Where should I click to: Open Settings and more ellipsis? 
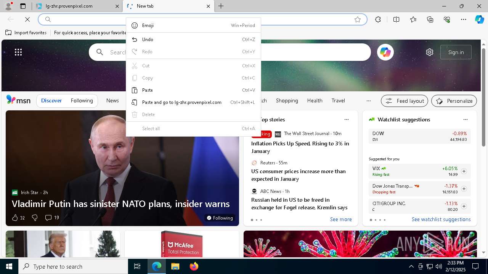(464, 19)
